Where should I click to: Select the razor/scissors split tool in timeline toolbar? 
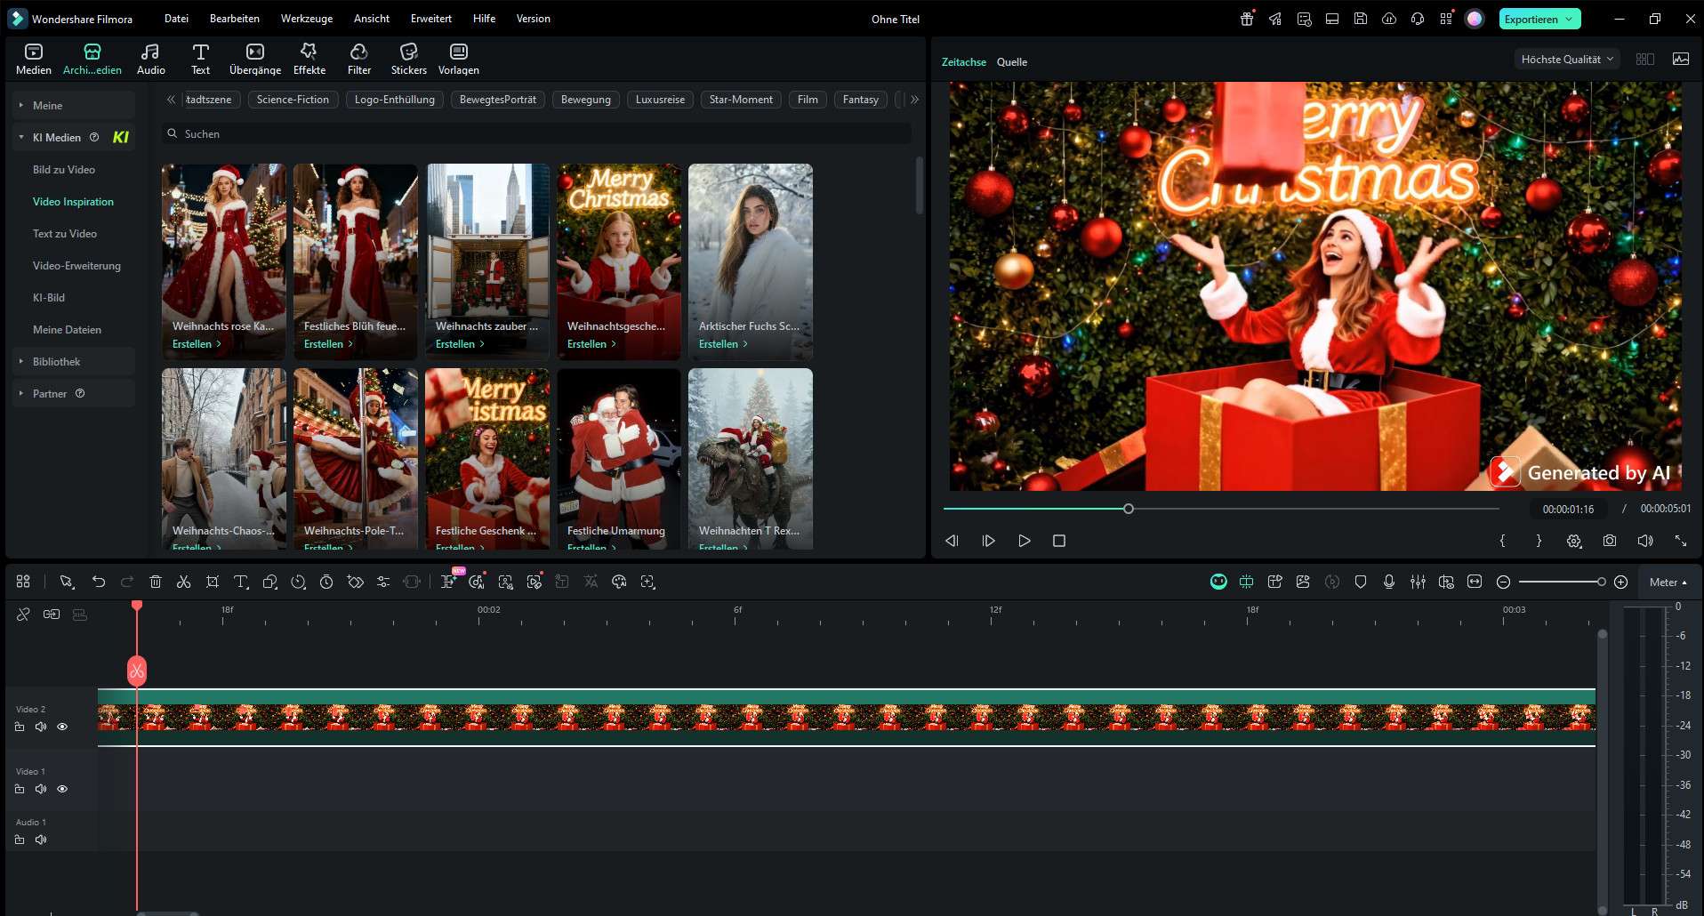click(184, 582)
